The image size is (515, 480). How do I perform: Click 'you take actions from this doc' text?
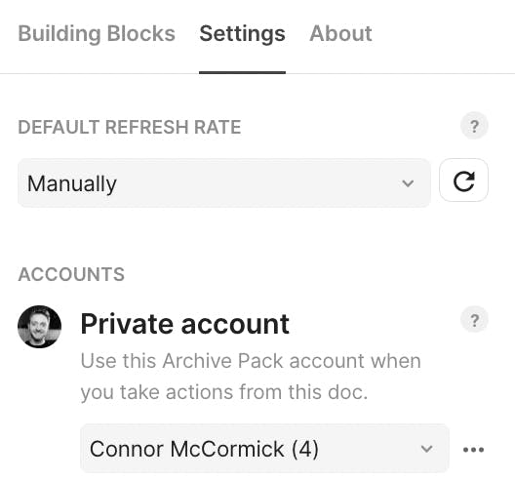224,392
